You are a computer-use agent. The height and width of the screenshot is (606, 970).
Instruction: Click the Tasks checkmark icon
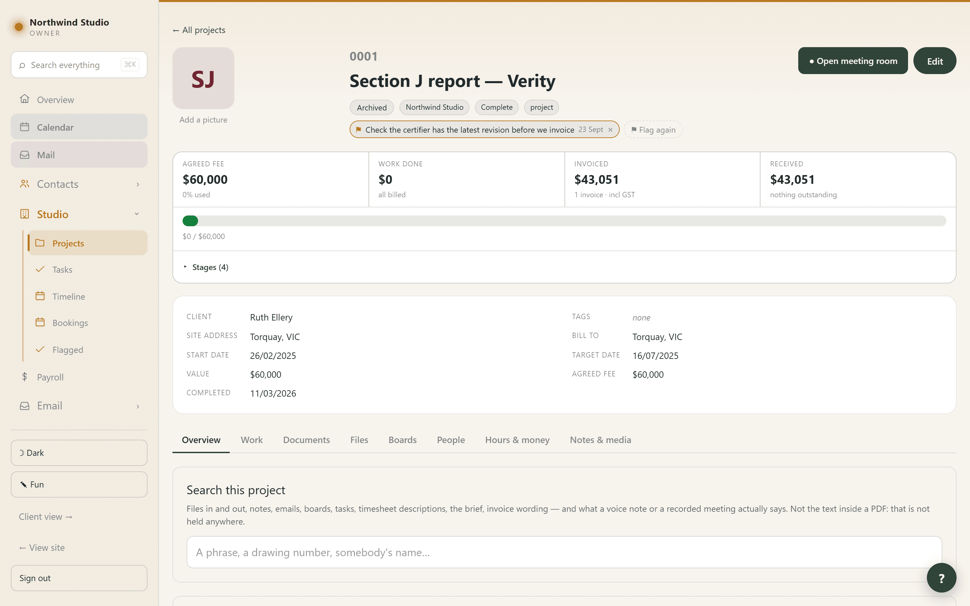click(x=40, y=269)
